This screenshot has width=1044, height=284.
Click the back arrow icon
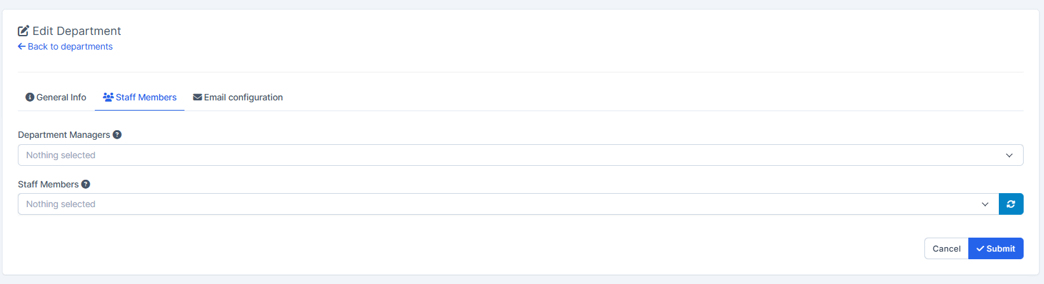coord(22,46)
